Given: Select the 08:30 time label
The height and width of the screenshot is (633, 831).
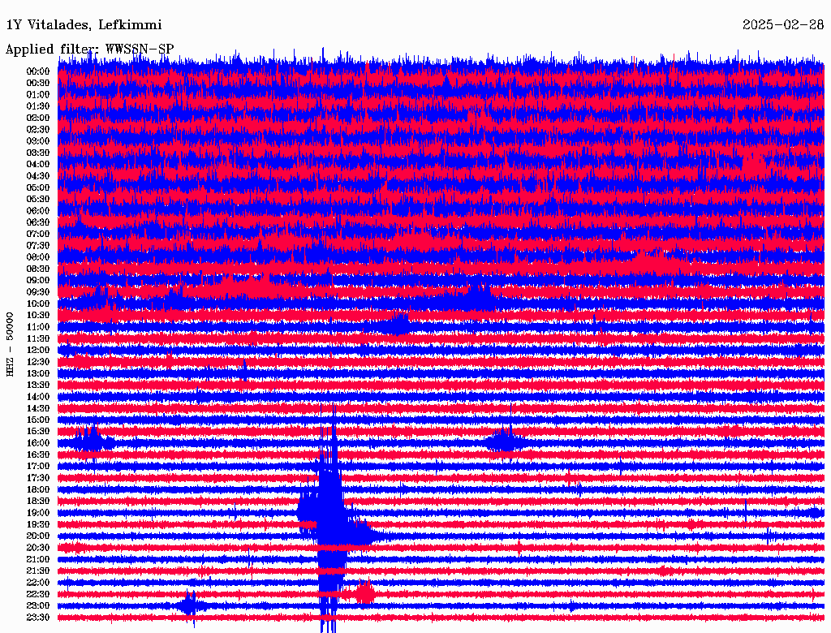Looking at the screenshot, I should [x=38, y=269].
